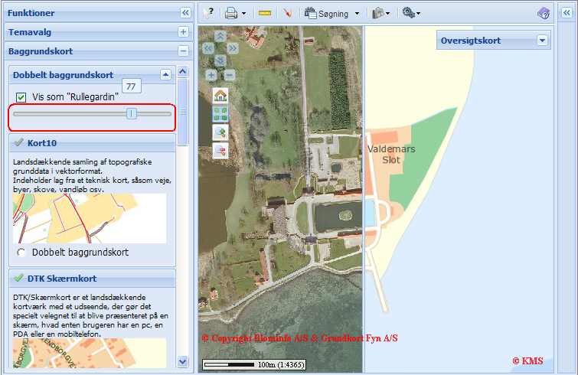Zoom in with the plus button
The image size is (578, 375).
(x=211, y=75)
